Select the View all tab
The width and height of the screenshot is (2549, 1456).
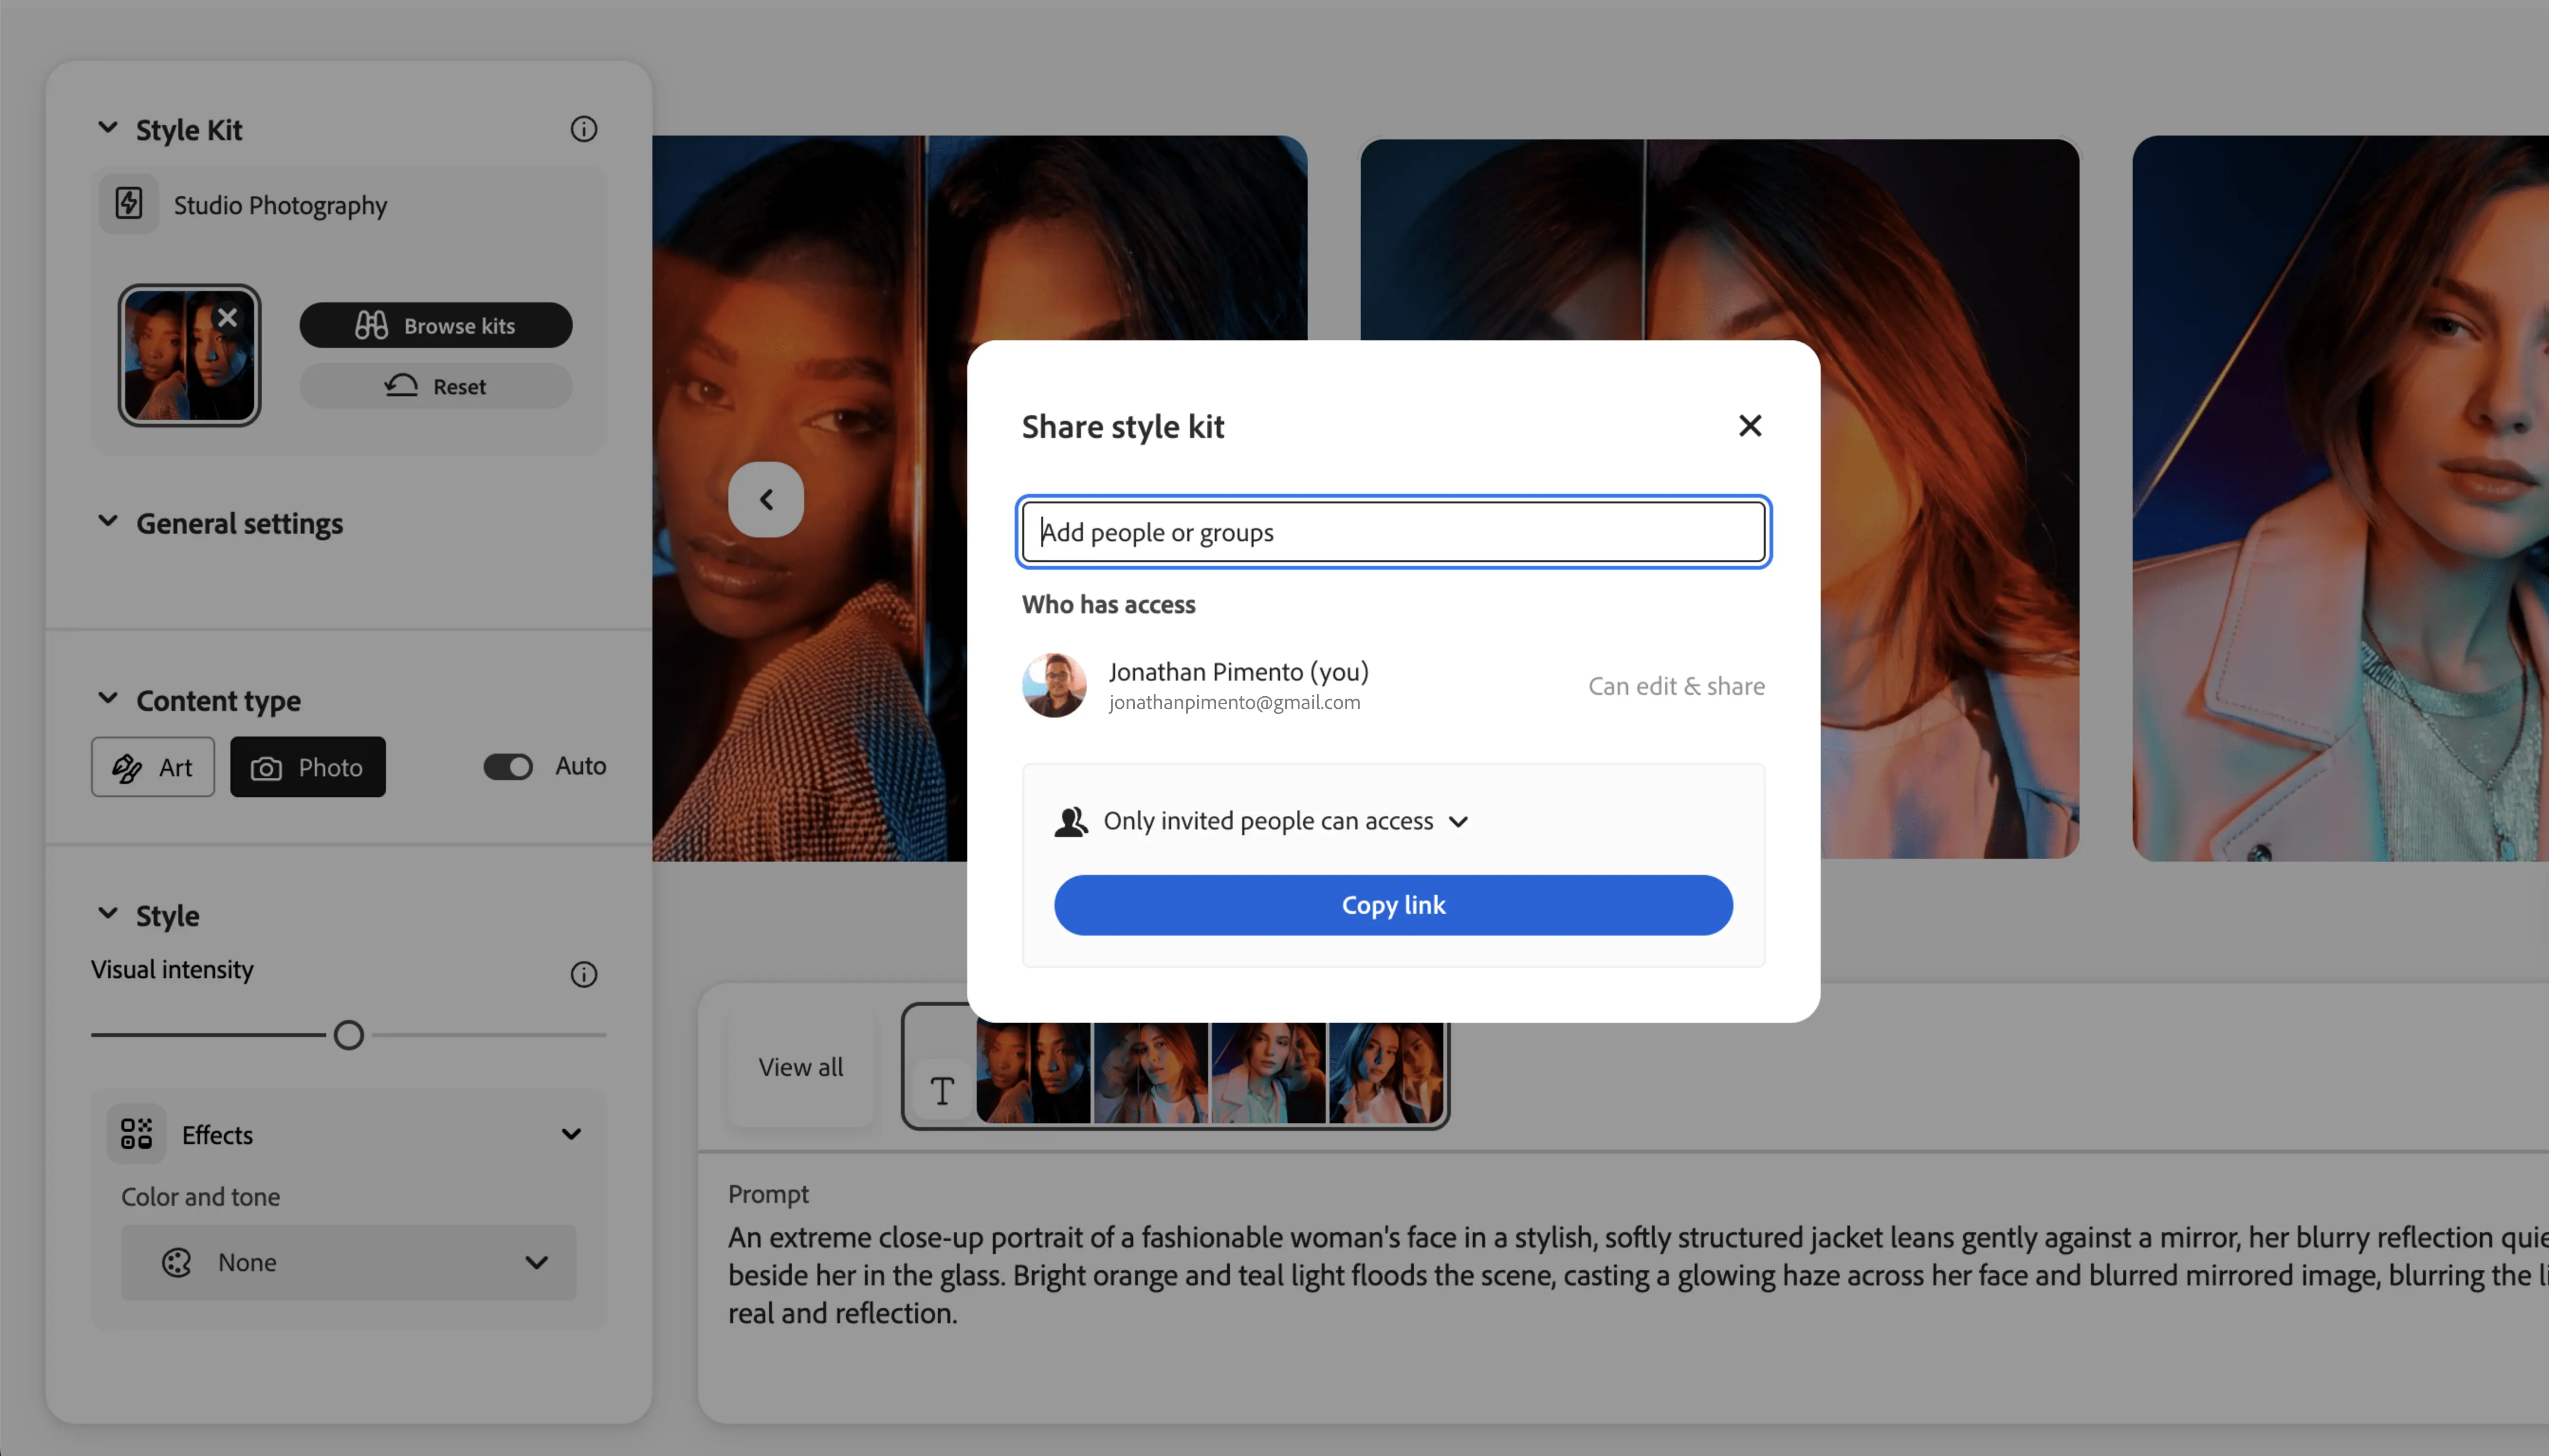[799, 1066]
